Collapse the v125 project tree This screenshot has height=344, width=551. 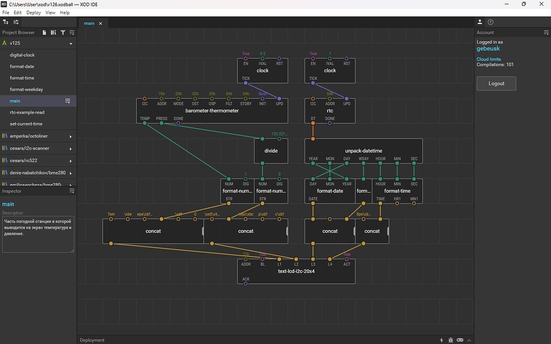click(x=71, y=43)
